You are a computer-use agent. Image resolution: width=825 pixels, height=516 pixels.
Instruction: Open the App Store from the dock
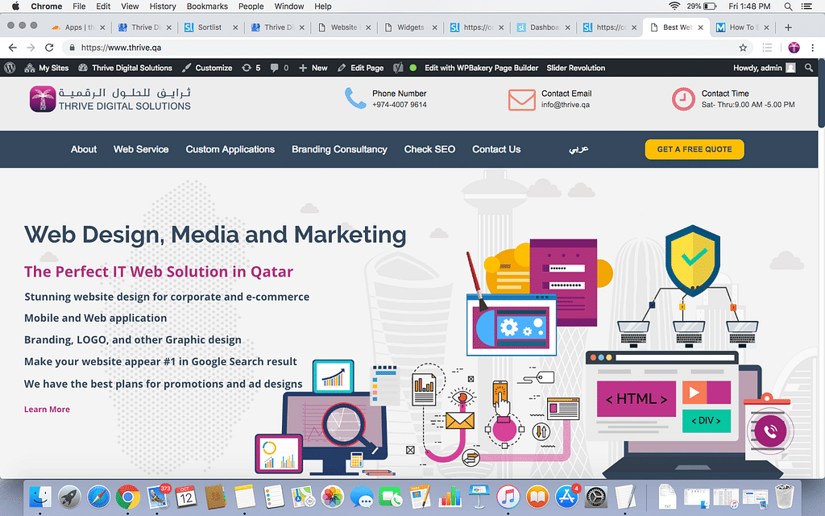[567, 496]
